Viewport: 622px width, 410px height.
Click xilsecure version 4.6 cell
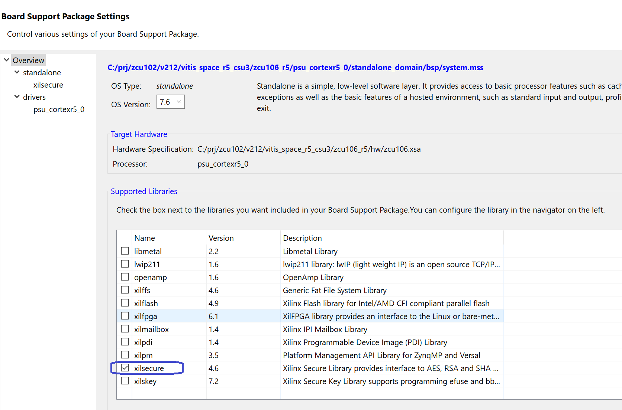pos(213,368)
